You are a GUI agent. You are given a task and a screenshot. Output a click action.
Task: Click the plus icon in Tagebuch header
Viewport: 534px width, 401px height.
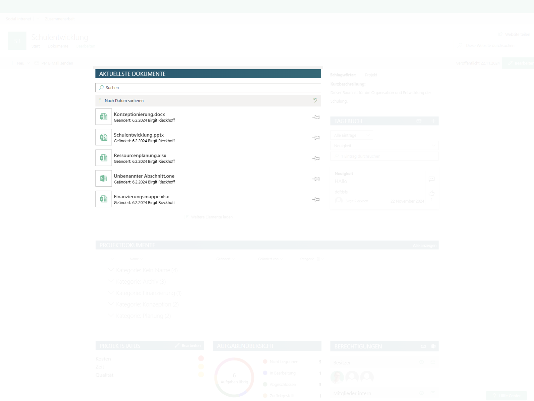coord(433,121)
